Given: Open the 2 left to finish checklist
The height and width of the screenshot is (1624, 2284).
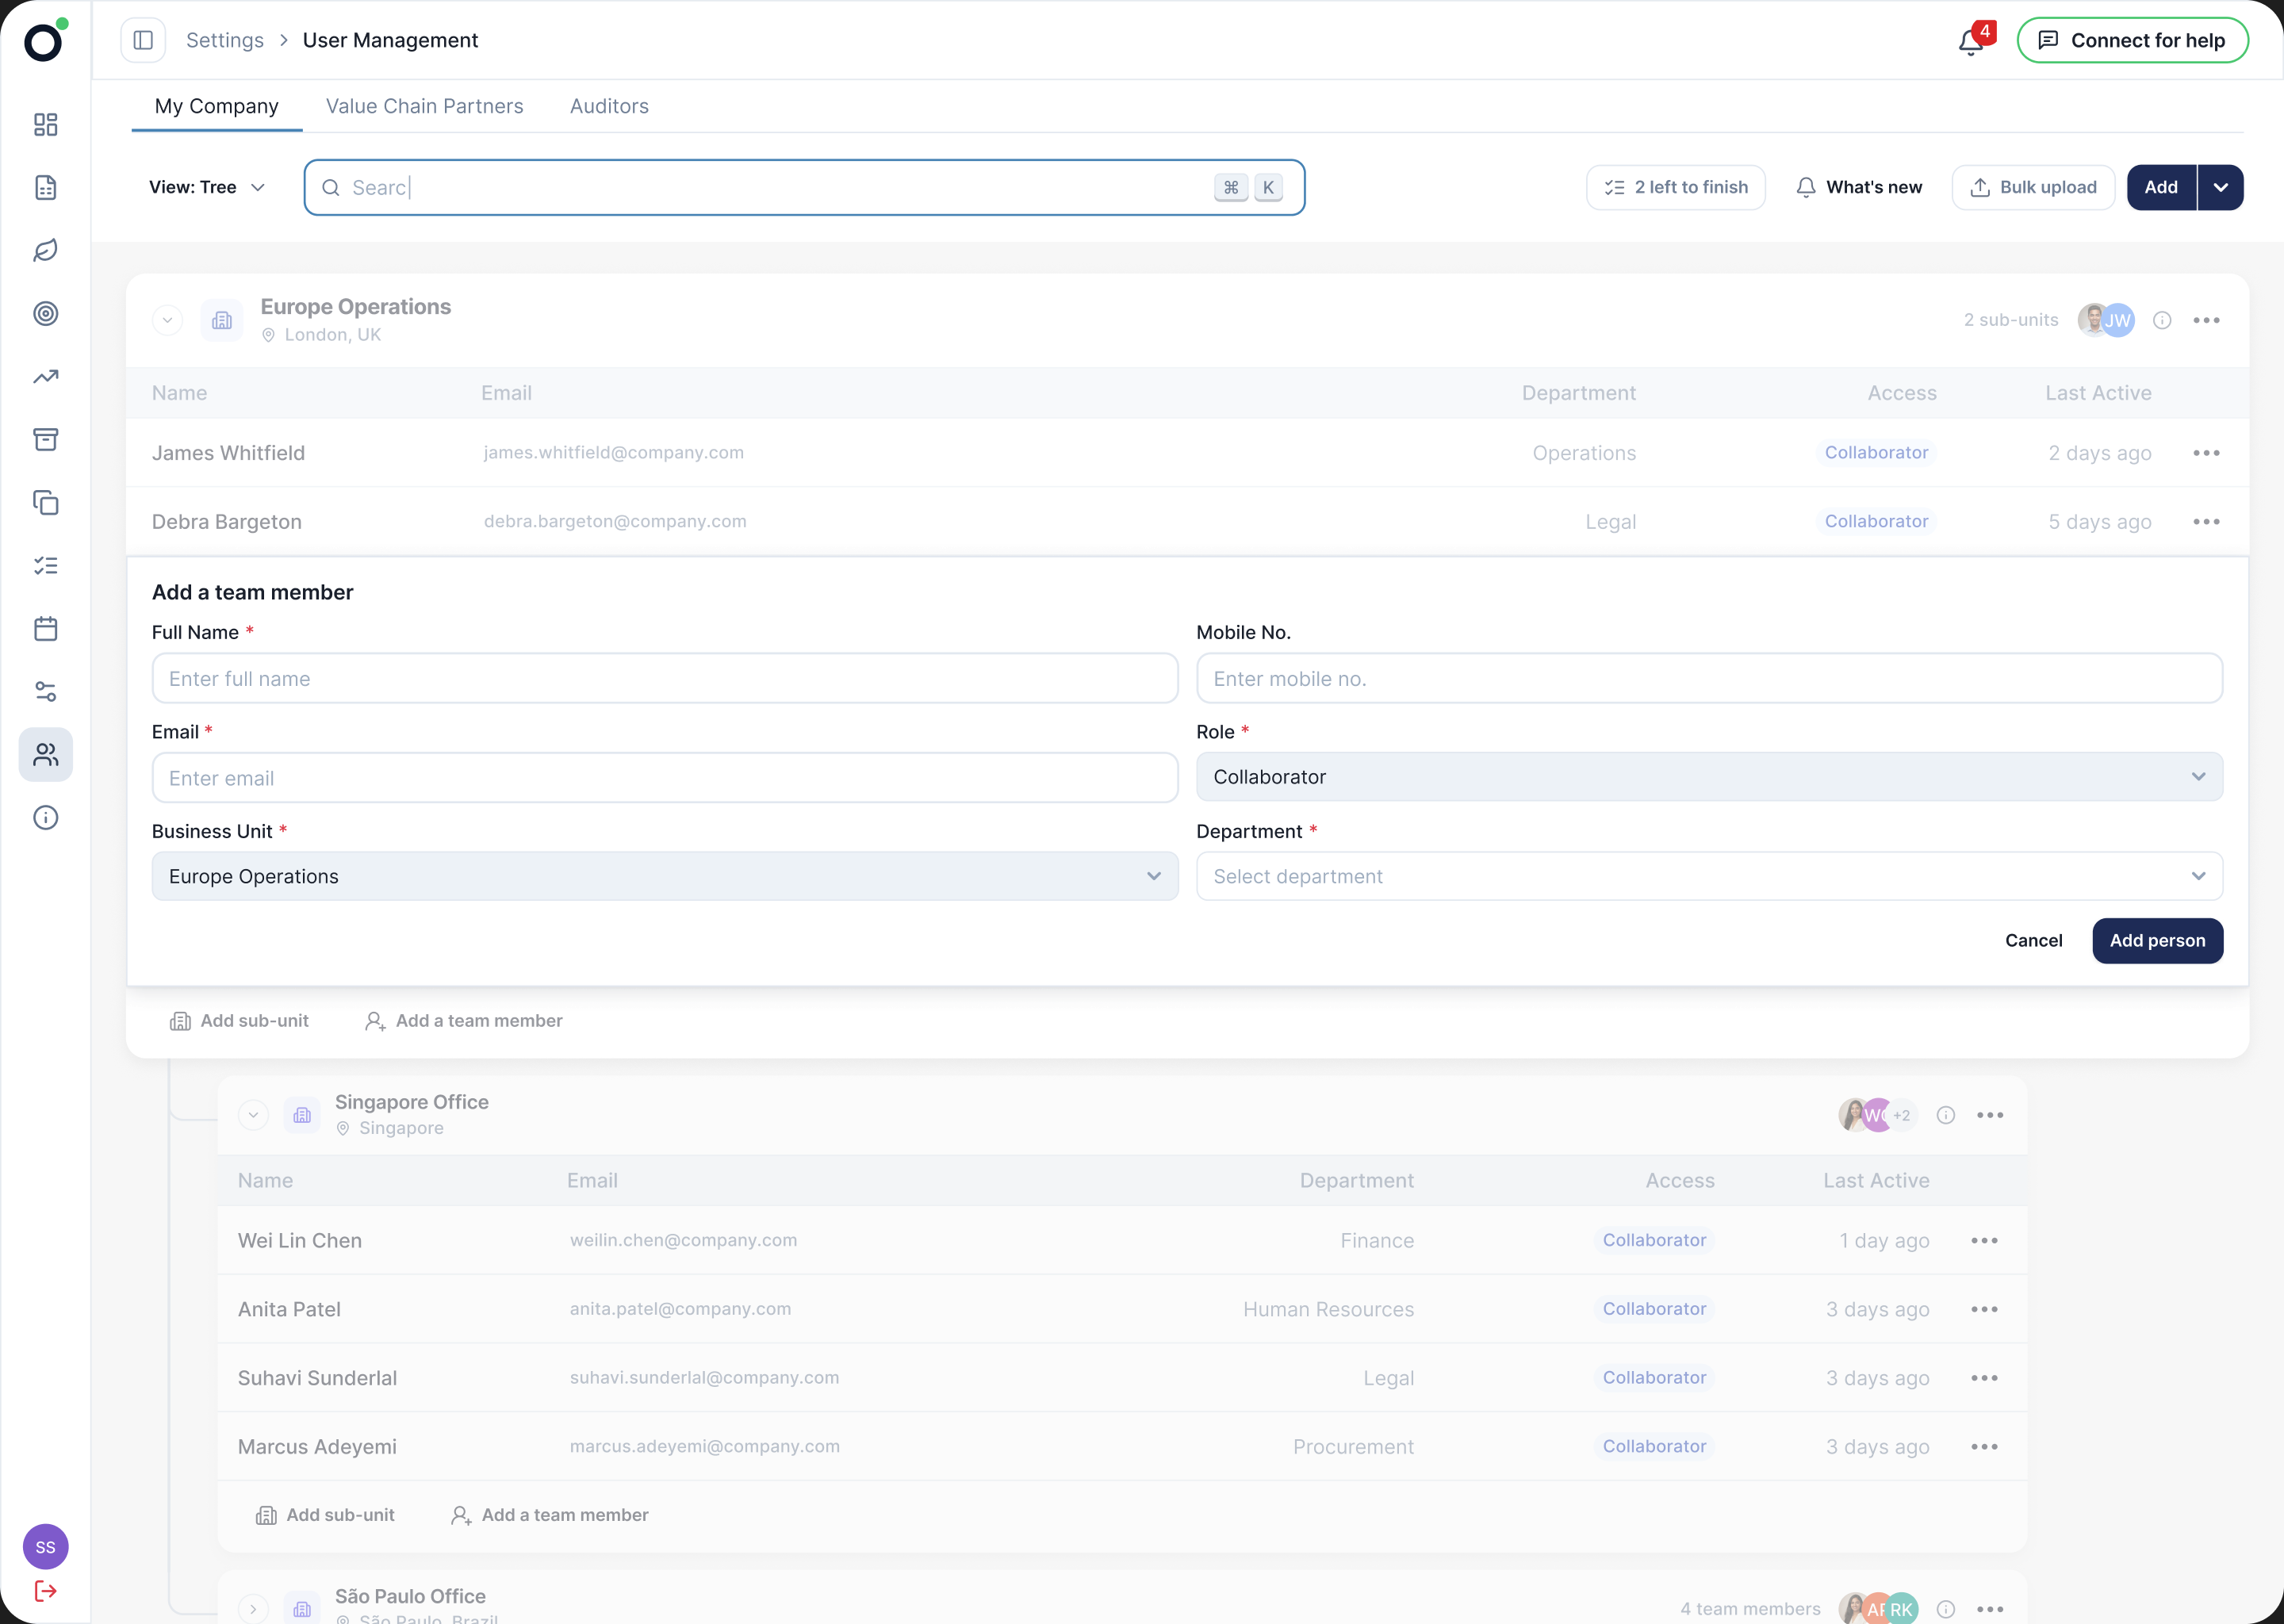Looking at the screenshot, I should click(x=1675, y=187).
